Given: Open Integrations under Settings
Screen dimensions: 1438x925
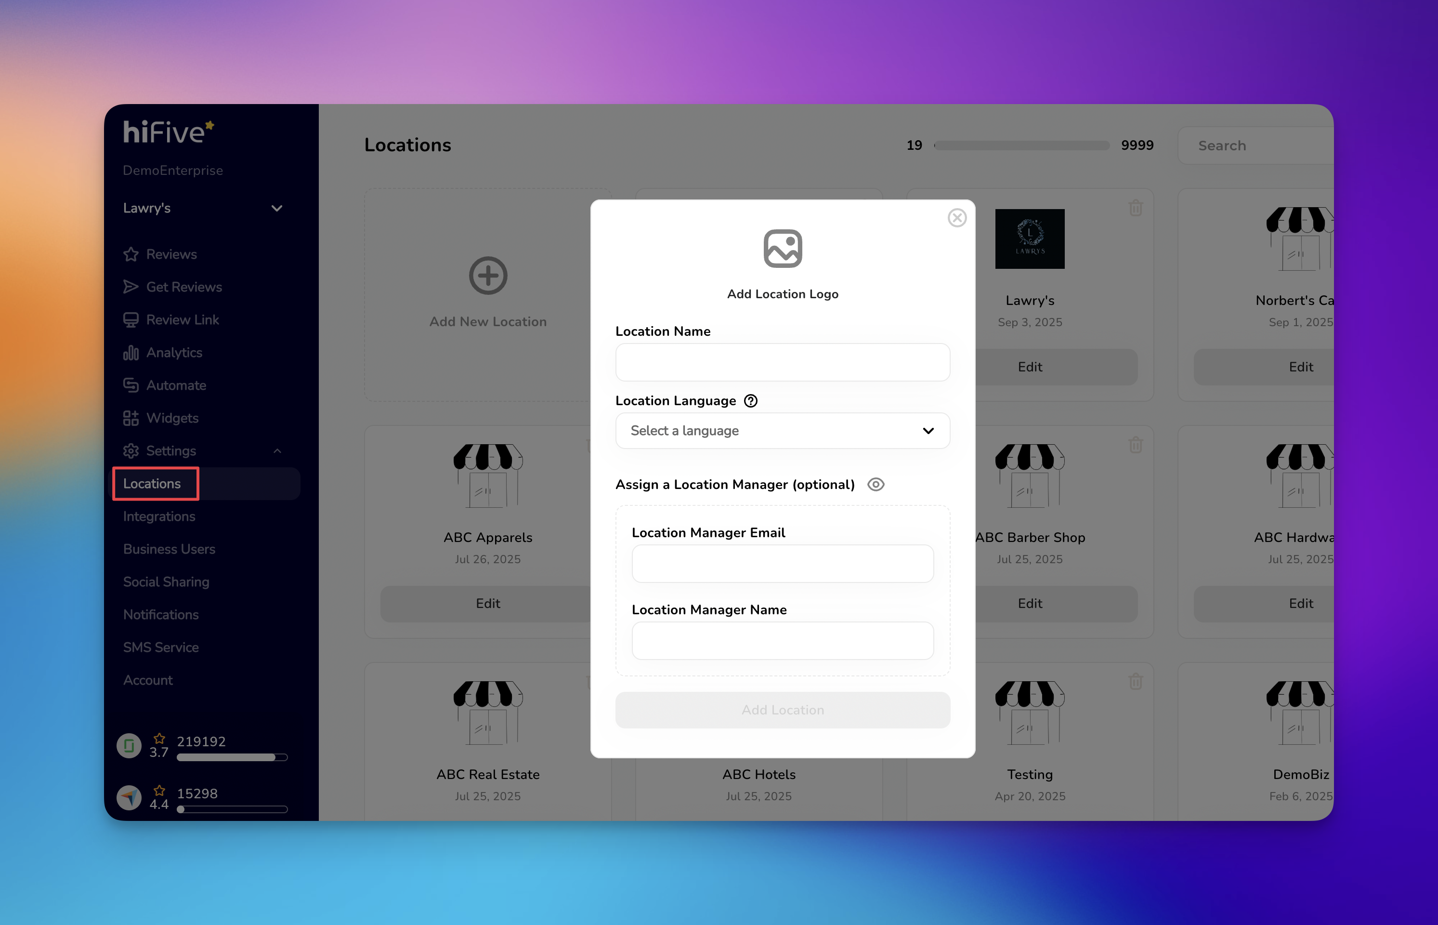Looking at the screenshot, I should pyautogui.click(x=159, y=516).
